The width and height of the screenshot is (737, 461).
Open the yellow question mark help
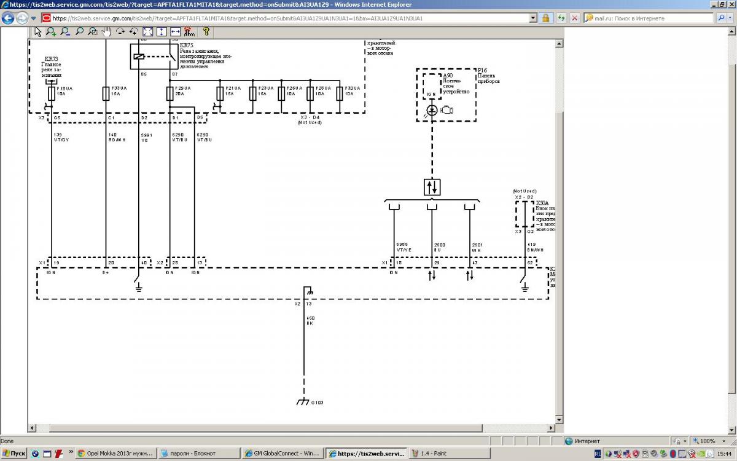(x=206, y=31)
